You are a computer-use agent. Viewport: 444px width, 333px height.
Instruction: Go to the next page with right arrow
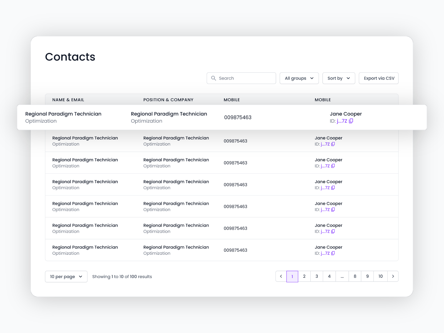[x=393, y=276]
